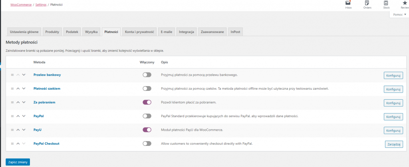
Task: Move Płatność czekiem down with chevron
Action: 24,88
